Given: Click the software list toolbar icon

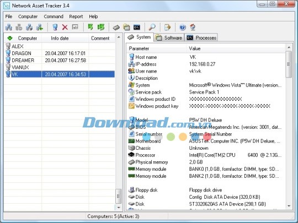Looking at the screenshot, I should (126, 28).
